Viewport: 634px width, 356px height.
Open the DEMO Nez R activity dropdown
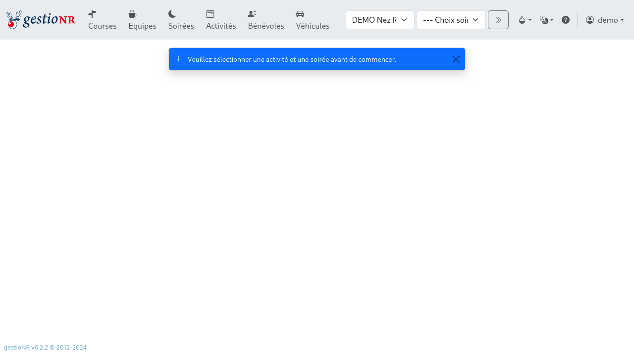pos(380,20)
